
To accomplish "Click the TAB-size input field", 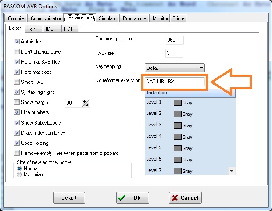I will coord(174,53).
